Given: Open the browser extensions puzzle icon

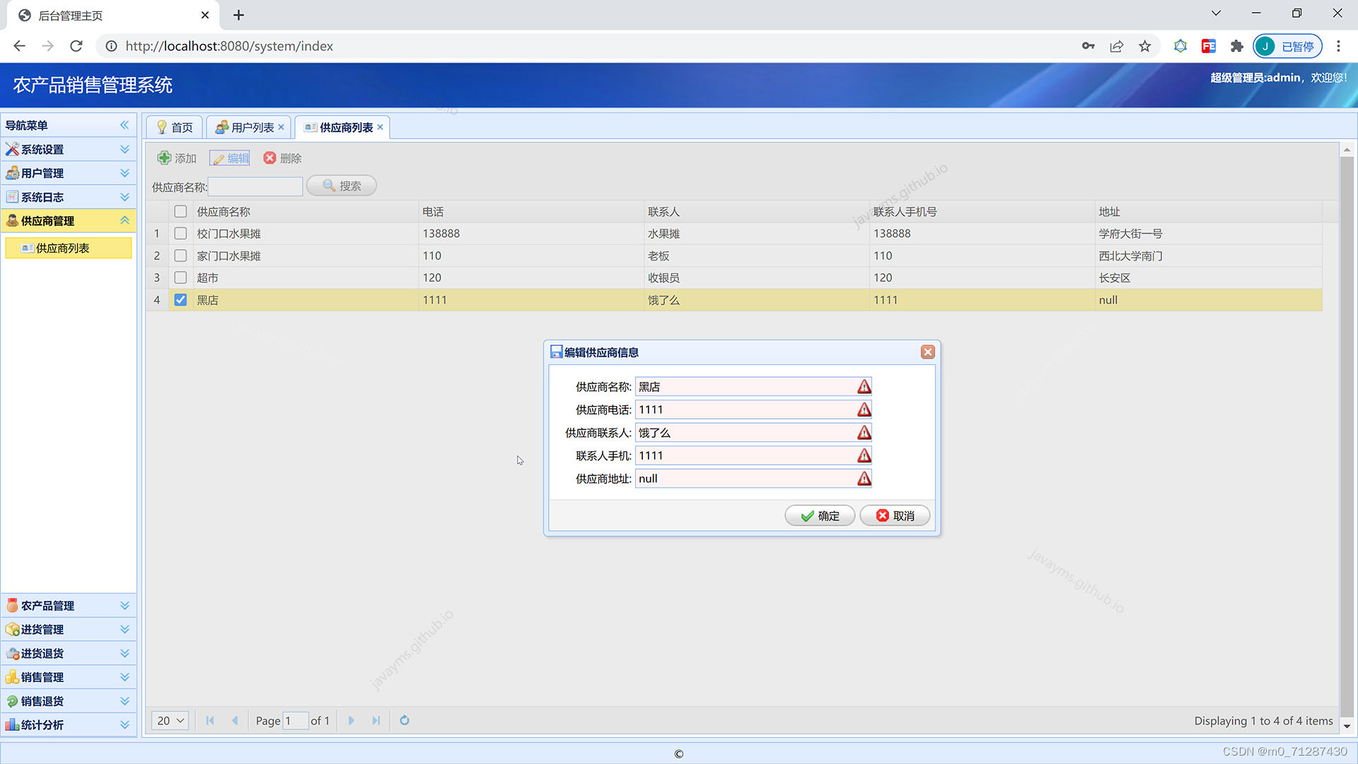Looking at the screenshot, I should coord(1236,46).
